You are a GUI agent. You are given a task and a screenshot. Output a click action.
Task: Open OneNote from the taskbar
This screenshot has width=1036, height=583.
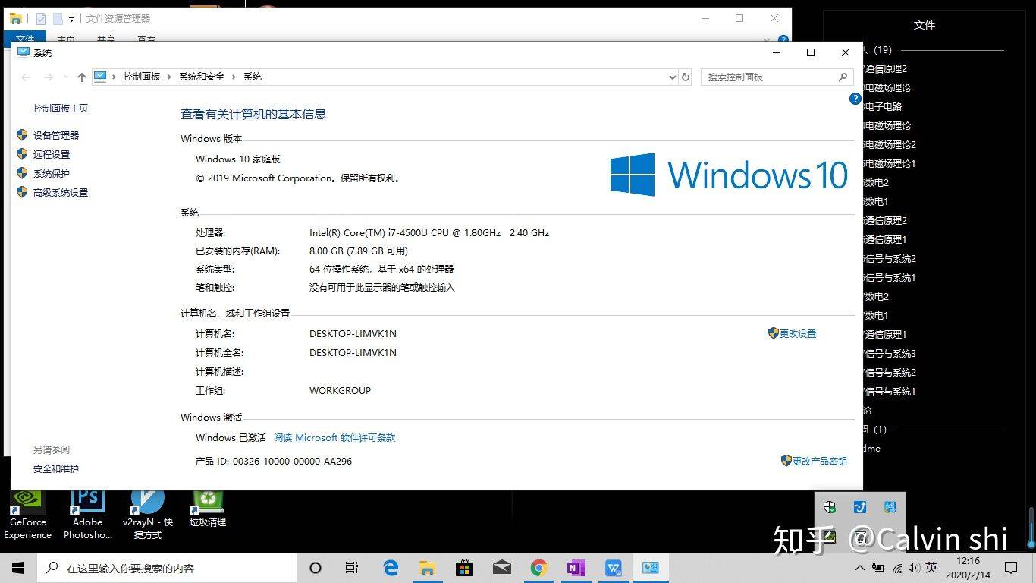pyautogui.click(x=576, y=568)
